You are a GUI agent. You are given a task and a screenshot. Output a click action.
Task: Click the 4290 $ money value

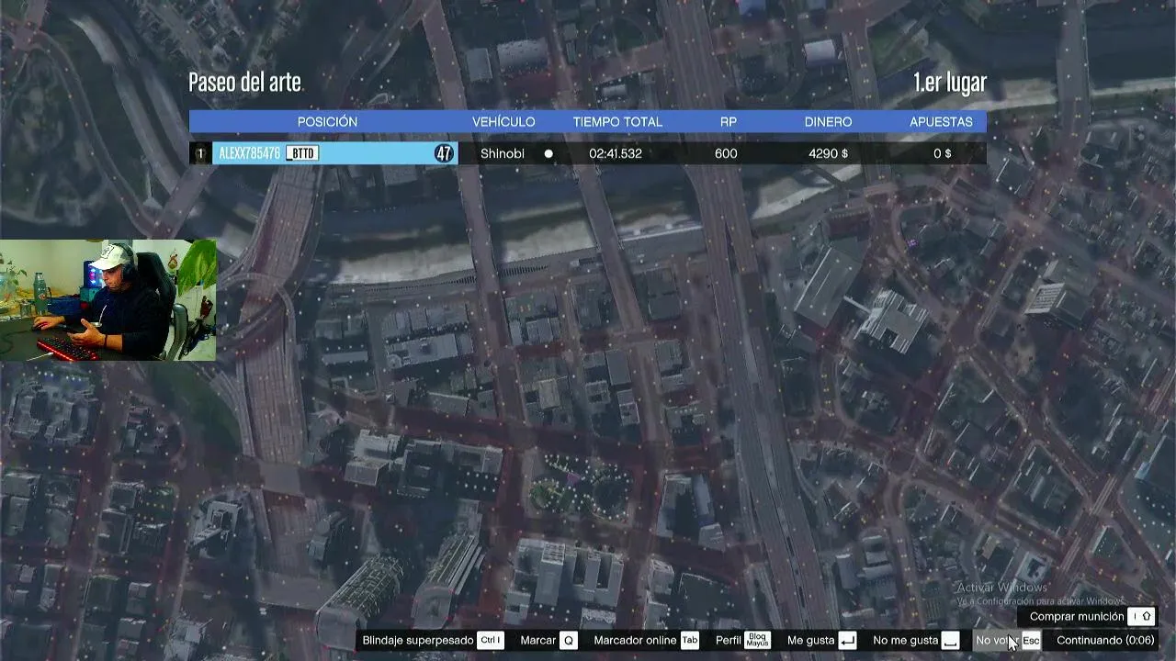click(828, 153)
